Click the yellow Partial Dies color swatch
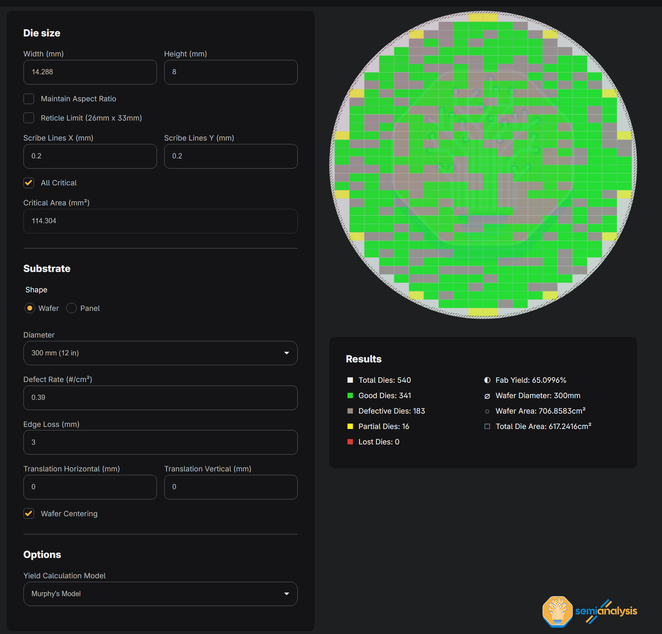This screenshot has height=634, width=662. pyautogui.click(x=350, y=427)
